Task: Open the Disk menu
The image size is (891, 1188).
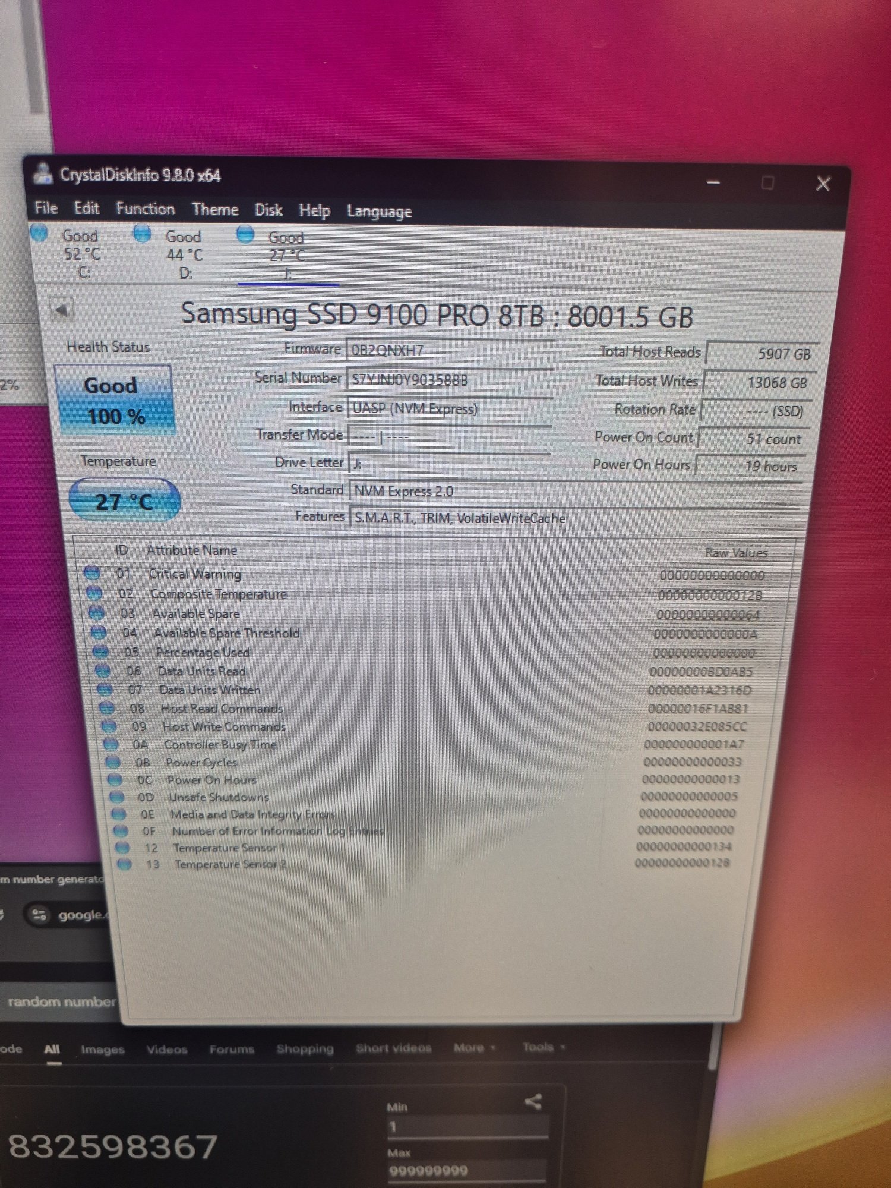Action: tap(268, 210)
